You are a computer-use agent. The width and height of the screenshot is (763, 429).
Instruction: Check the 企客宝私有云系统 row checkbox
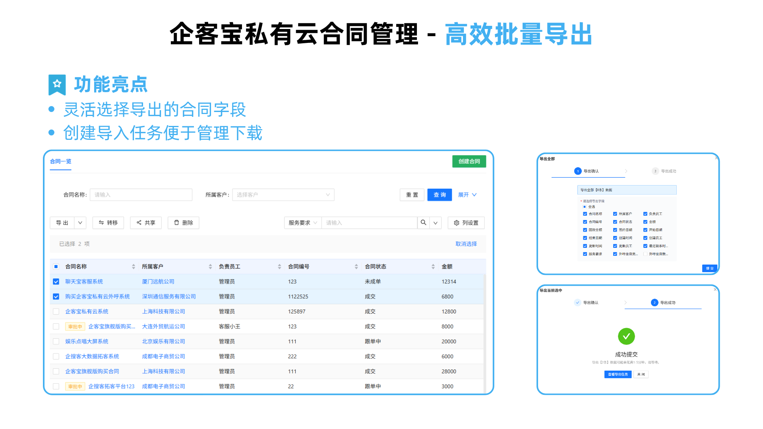point(56,312)
